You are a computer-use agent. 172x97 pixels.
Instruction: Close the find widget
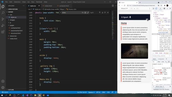[x=108, y=13]
